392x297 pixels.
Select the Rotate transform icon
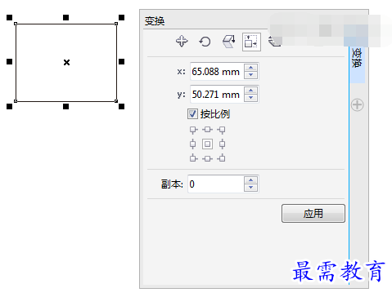(205, 42)
